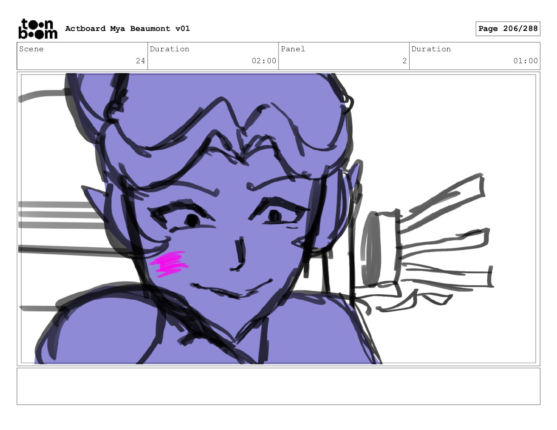Click the empty notes box below the panel
Viewport: 557px width, 430px height.
click(278, 386)
